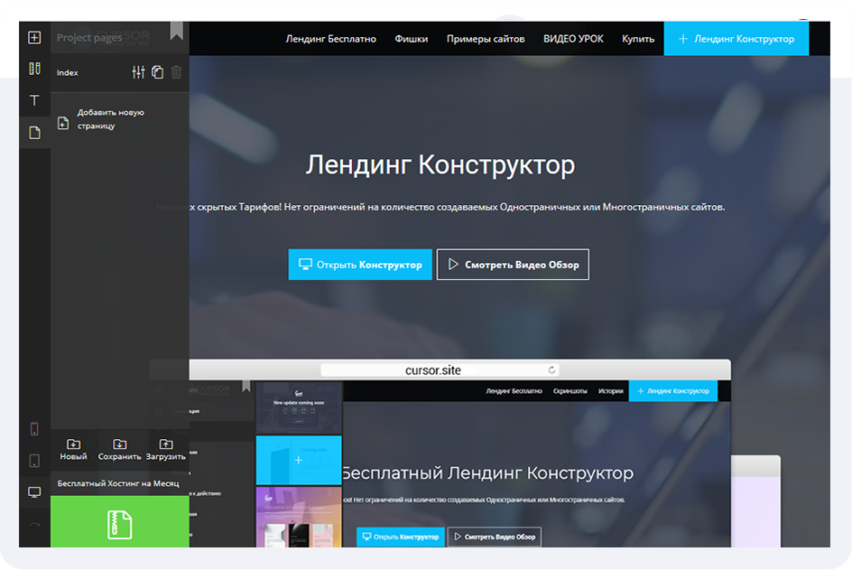Switch to desktop monitor preview
The height and width of the screenshot is (570, 852).
point(34,492)
